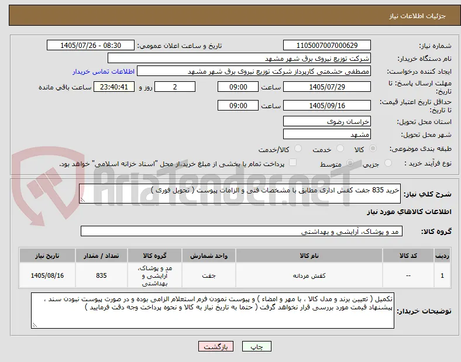
Task: Click the واحد شمارش column header
Action: 209,256
